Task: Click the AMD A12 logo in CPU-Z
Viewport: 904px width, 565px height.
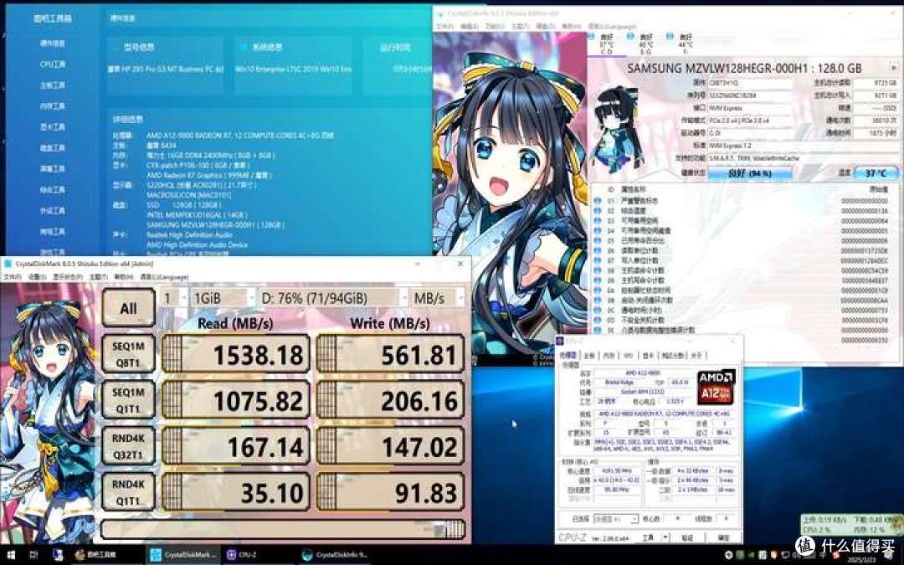Action: 717,387
